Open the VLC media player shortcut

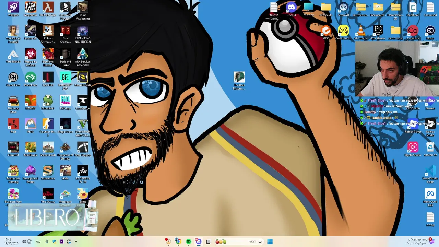[361, 33]
